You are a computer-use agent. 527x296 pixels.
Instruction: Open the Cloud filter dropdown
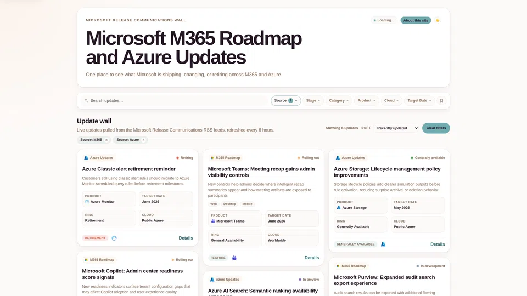[391, 101]
